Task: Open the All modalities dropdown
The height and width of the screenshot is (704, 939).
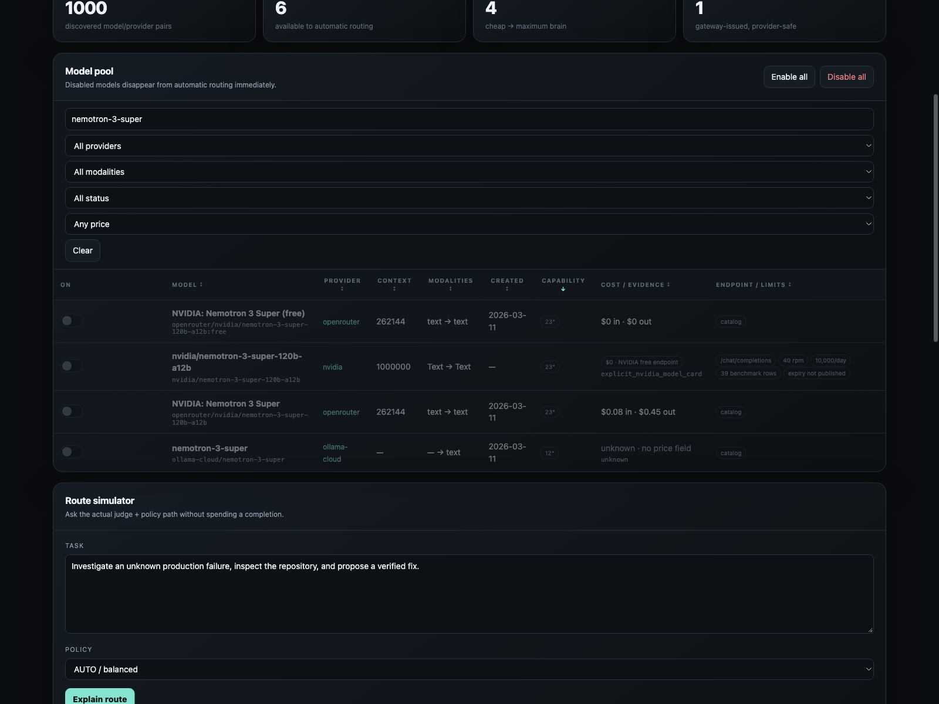Action: pos(469,172)
